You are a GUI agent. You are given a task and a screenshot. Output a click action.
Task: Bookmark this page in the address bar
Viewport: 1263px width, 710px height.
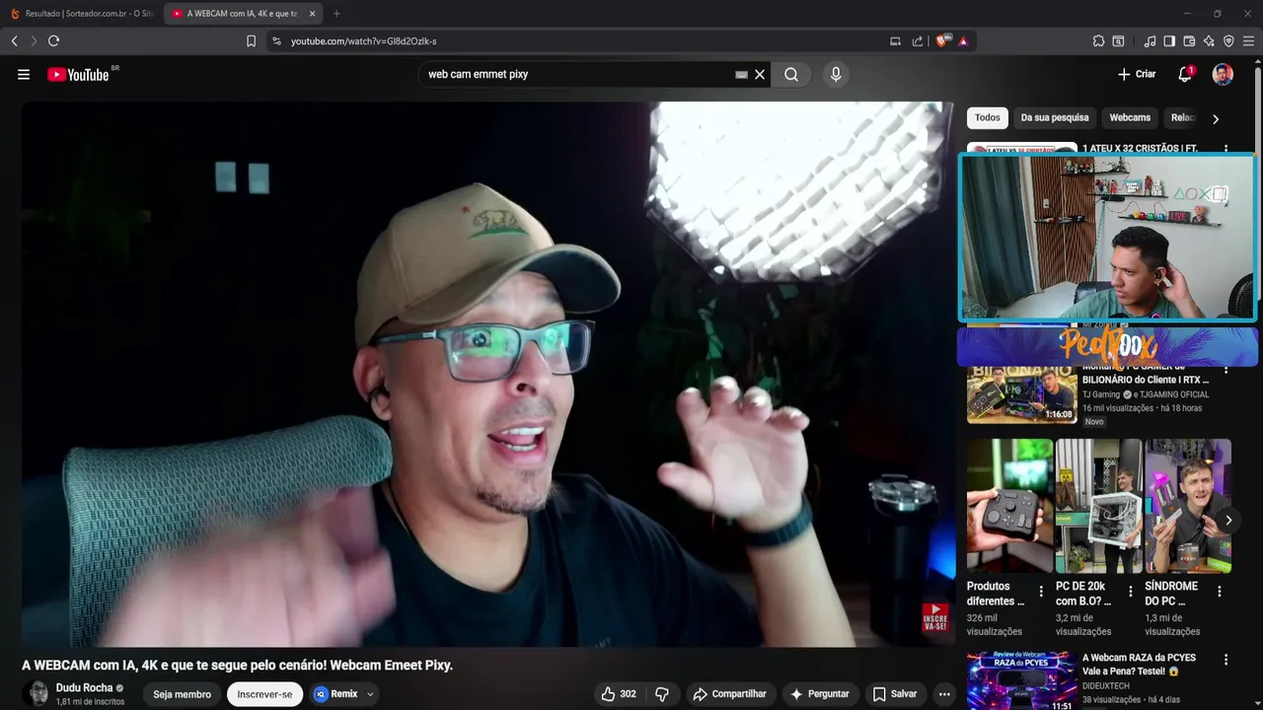(251, 40)
